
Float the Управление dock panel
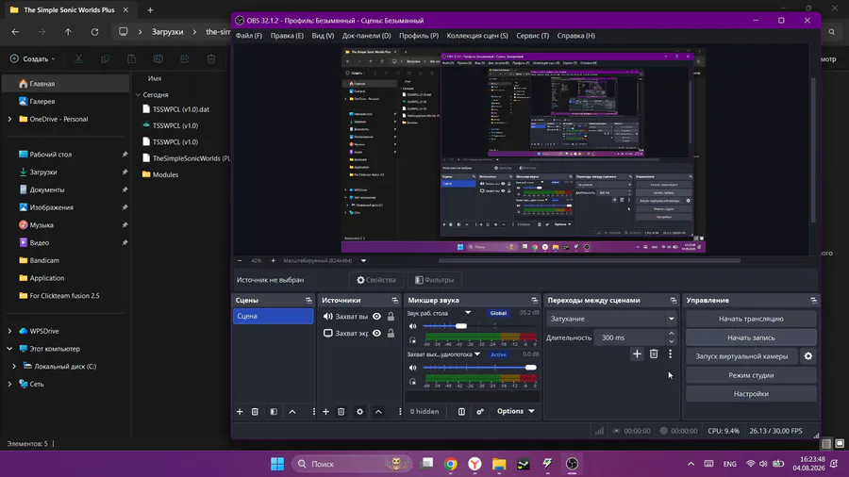pyautogui.click(x=813, y=300)
